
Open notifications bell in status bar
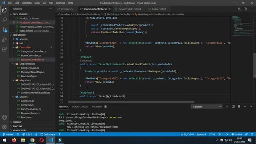tap(252, 134)
